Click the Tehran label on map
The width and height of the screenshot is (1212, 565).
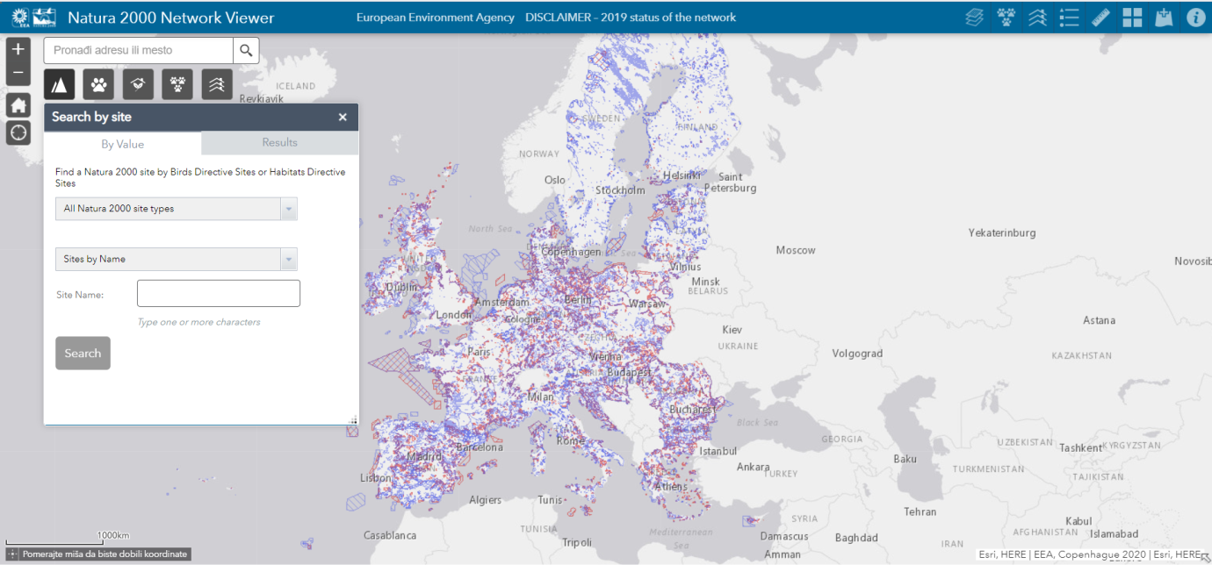tap(920, 511)
